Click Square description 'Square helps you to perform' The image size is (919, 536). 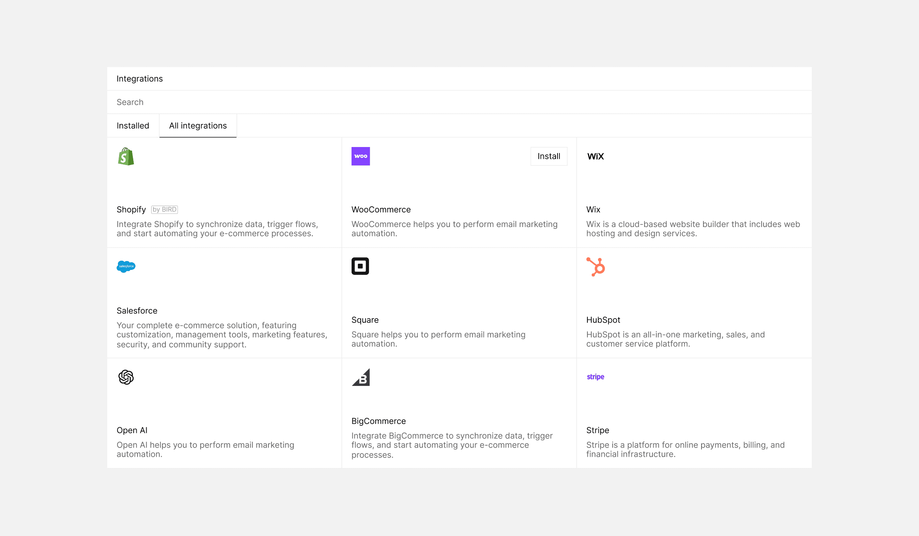[x=438, y=339]
